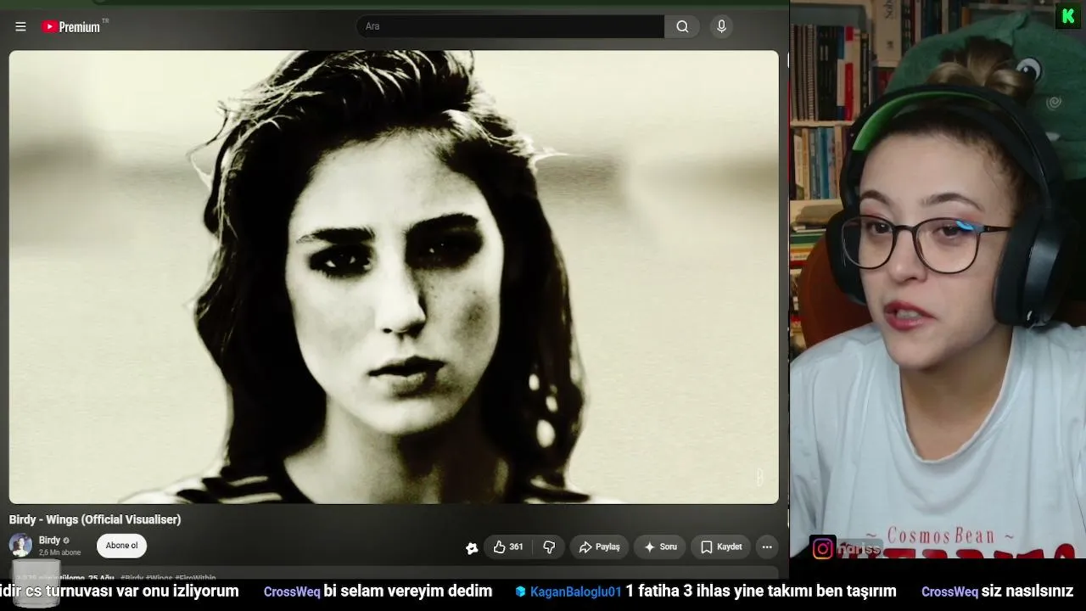This screenshot has height=611, width=1086.
Task: Ask about the video with Soru
Action: point(659,547)
